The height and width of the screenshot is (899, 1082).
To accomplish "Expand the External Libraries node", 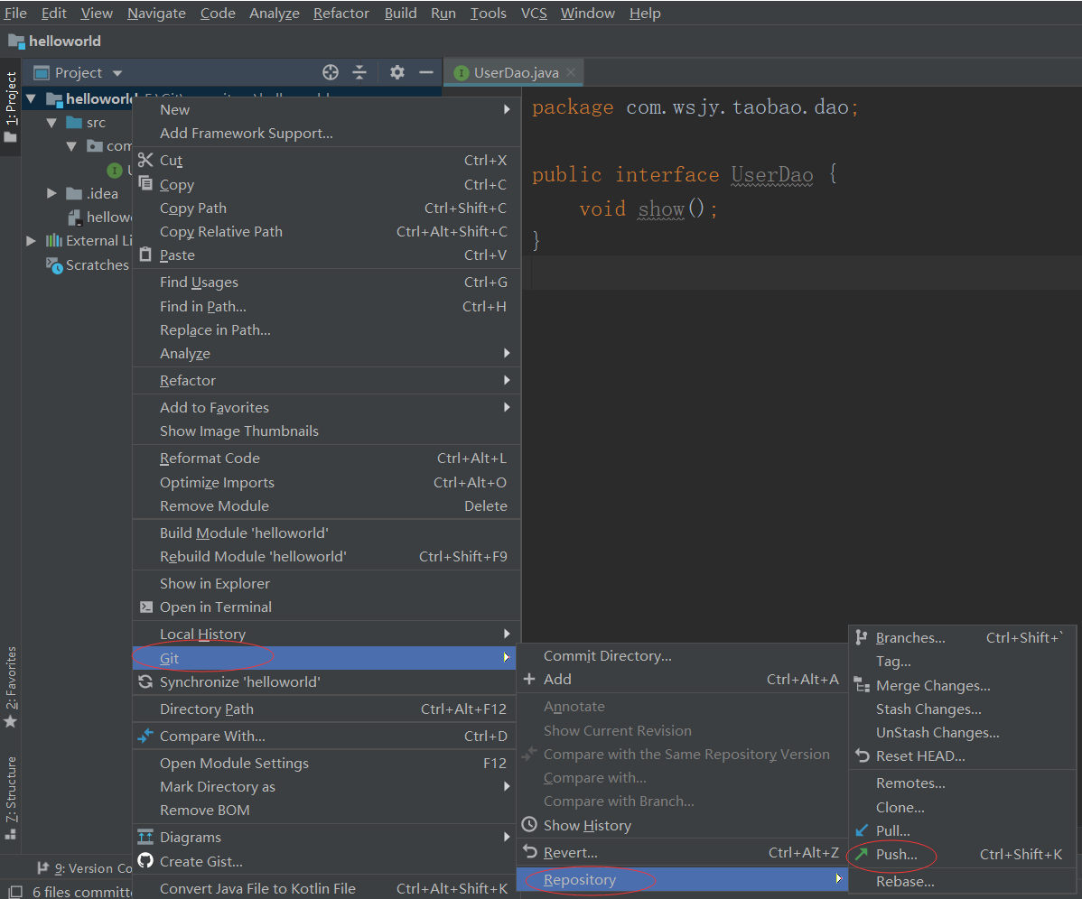I will click(x=31, y=241).
